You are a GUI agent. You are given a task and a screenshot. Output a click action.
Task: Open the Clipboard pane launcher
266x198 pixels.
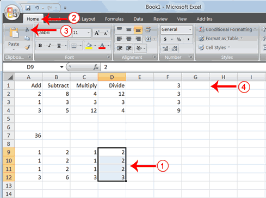pyautogui.click(x=29, y=57)
